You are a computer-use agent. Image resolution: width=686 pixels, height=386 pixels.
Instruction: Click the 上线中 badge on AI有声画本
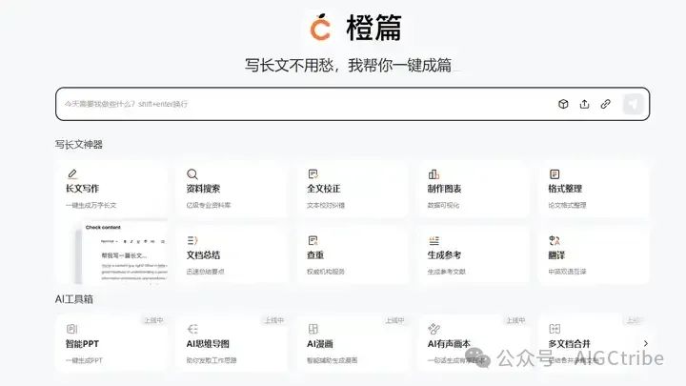515,320
